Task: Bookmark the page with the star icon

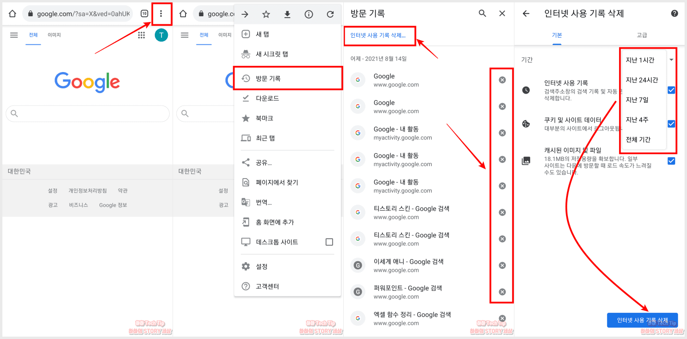Action: [x=266, y=14]
